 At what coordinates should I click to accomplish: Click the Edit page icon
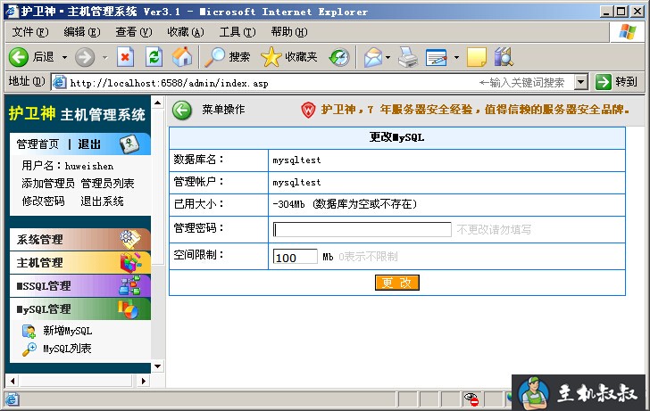(x=437, y=57)
